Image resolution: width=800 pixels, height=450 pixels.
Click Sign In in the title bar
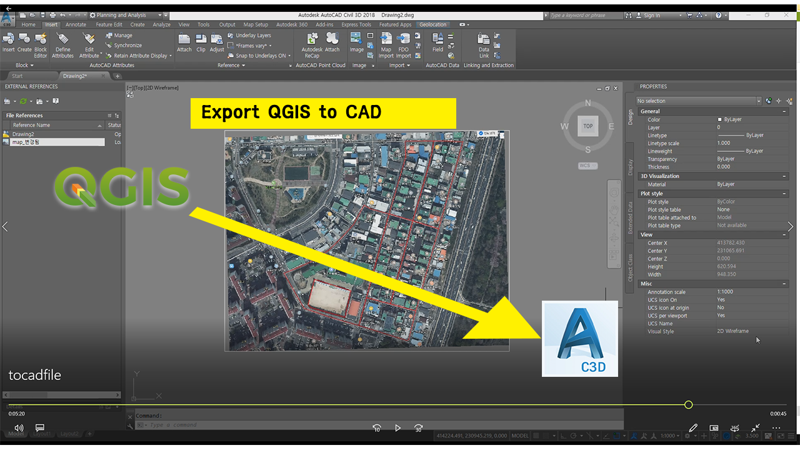click(652, 15)
